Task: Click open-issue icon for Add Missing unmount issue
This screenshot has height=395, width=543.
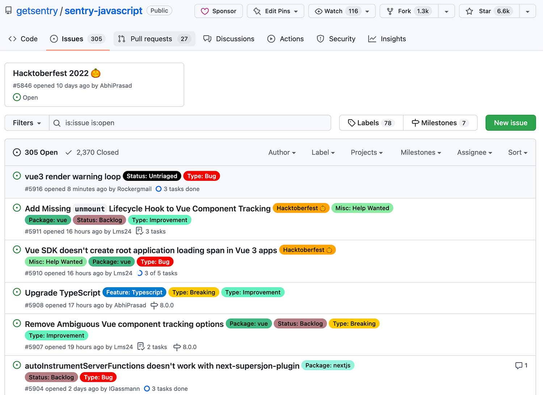Action: (17, 208)
